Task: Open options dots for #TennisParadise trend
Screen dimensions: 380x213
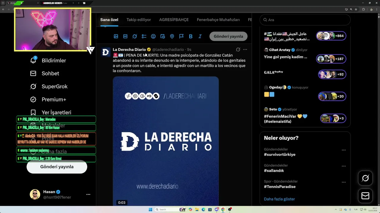Action: (343, 182)
